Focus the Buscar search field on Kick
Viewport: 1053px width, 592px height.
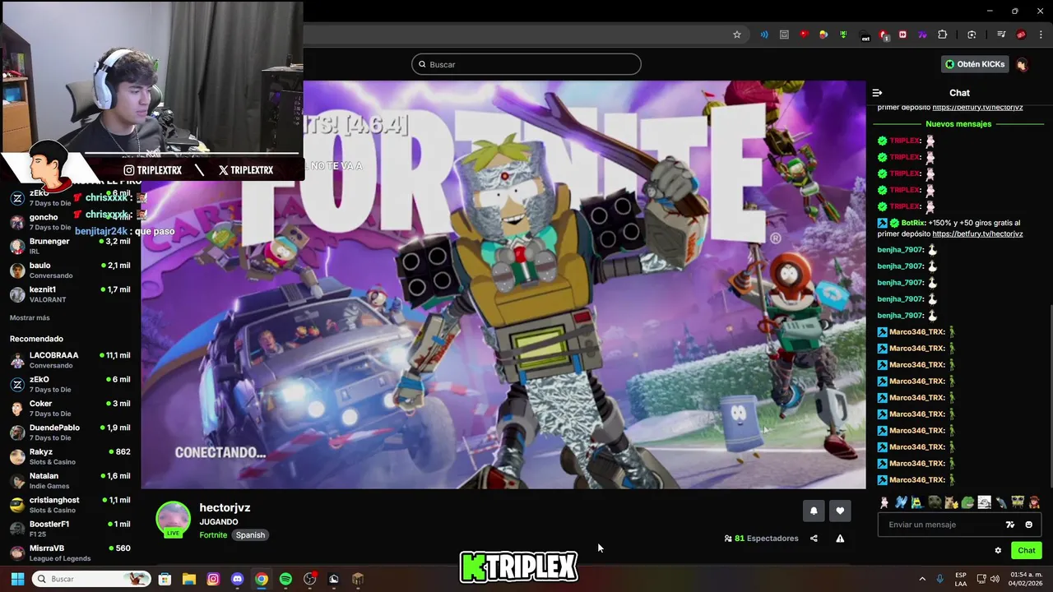click(x=526, y=64)
